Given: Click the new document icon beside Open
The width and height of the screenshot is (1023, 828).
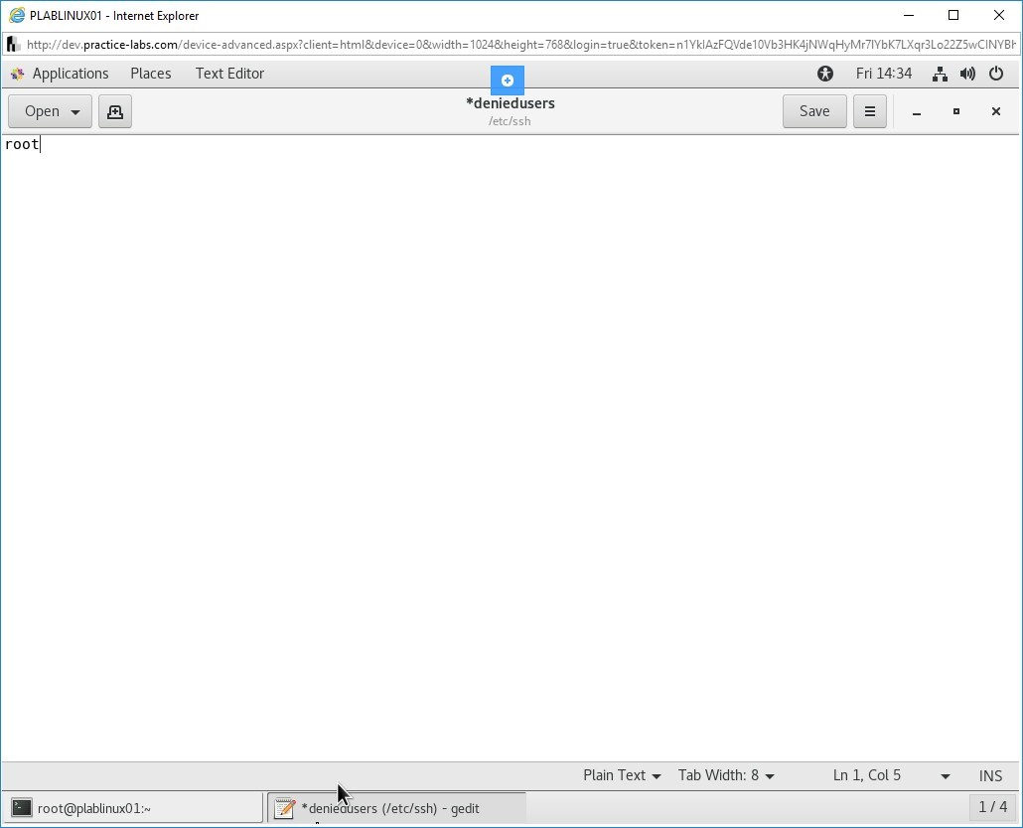Looking at the screenshot, I should coord(115,111).
